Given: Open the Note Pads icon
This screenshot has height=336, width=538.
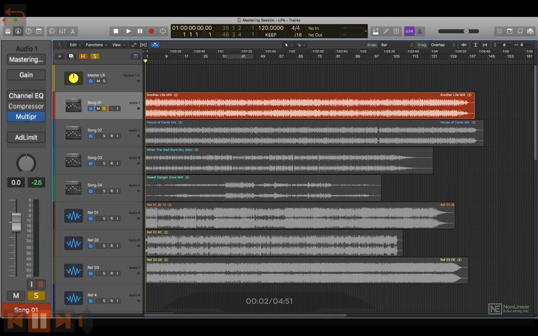Looking at the screenshot, I should (x=510, y=31).
